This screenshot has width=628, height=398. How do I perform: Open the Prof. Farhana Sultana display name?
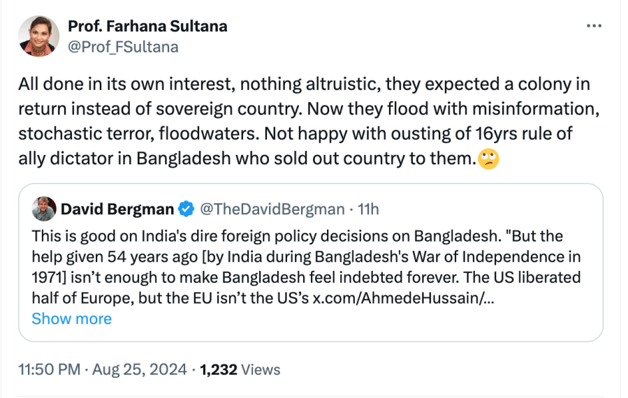147,27
